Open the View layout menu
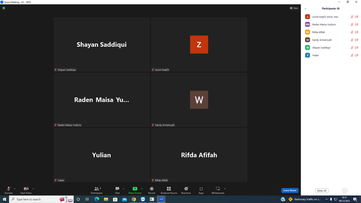This screenshot has height=203, width=361. [x=294, y=8]
